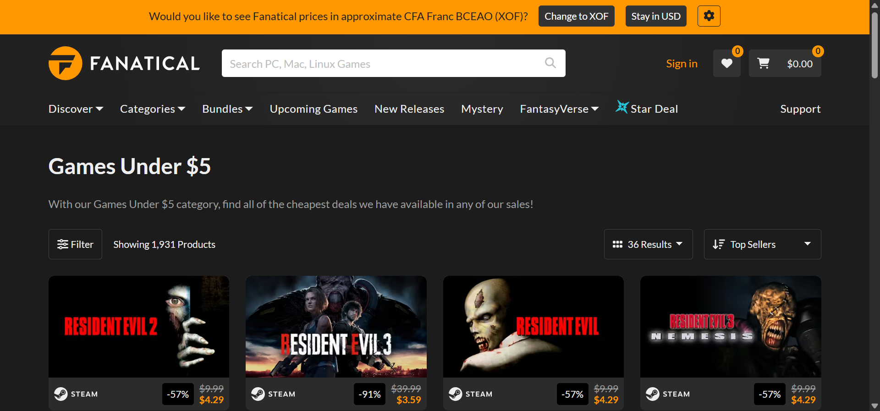This screenshot has width=880, height=411.
Task: Click the Steam icon on Resident Evil 2 card
Action: (60, 394)
